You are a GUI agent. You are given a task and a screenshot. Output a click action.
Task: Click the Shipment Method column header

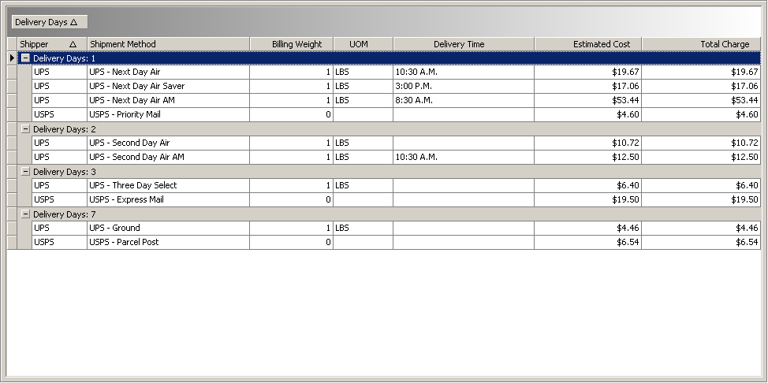click(x=167, y=44)
